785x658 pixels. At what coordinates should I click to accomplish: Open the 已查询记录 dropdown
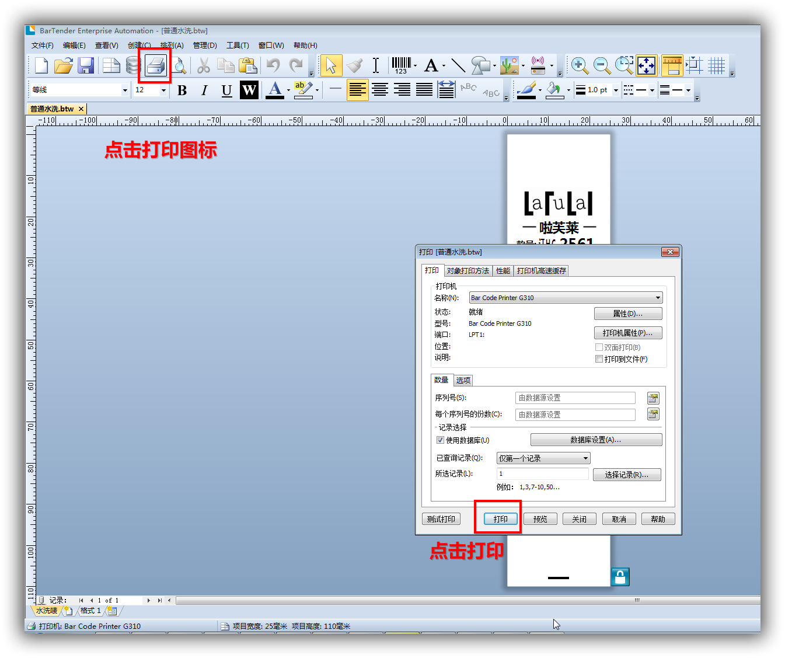(585, 458)
